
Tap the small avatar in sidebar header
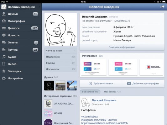click(x=4, y=7)
